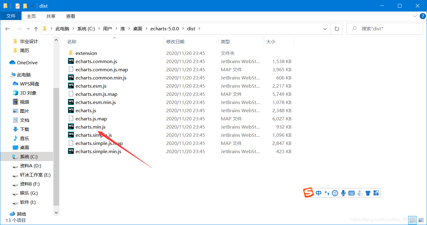
Task: Switch to large thumbnails view icon
Action: pyautogui.click(x=421, y=220)
